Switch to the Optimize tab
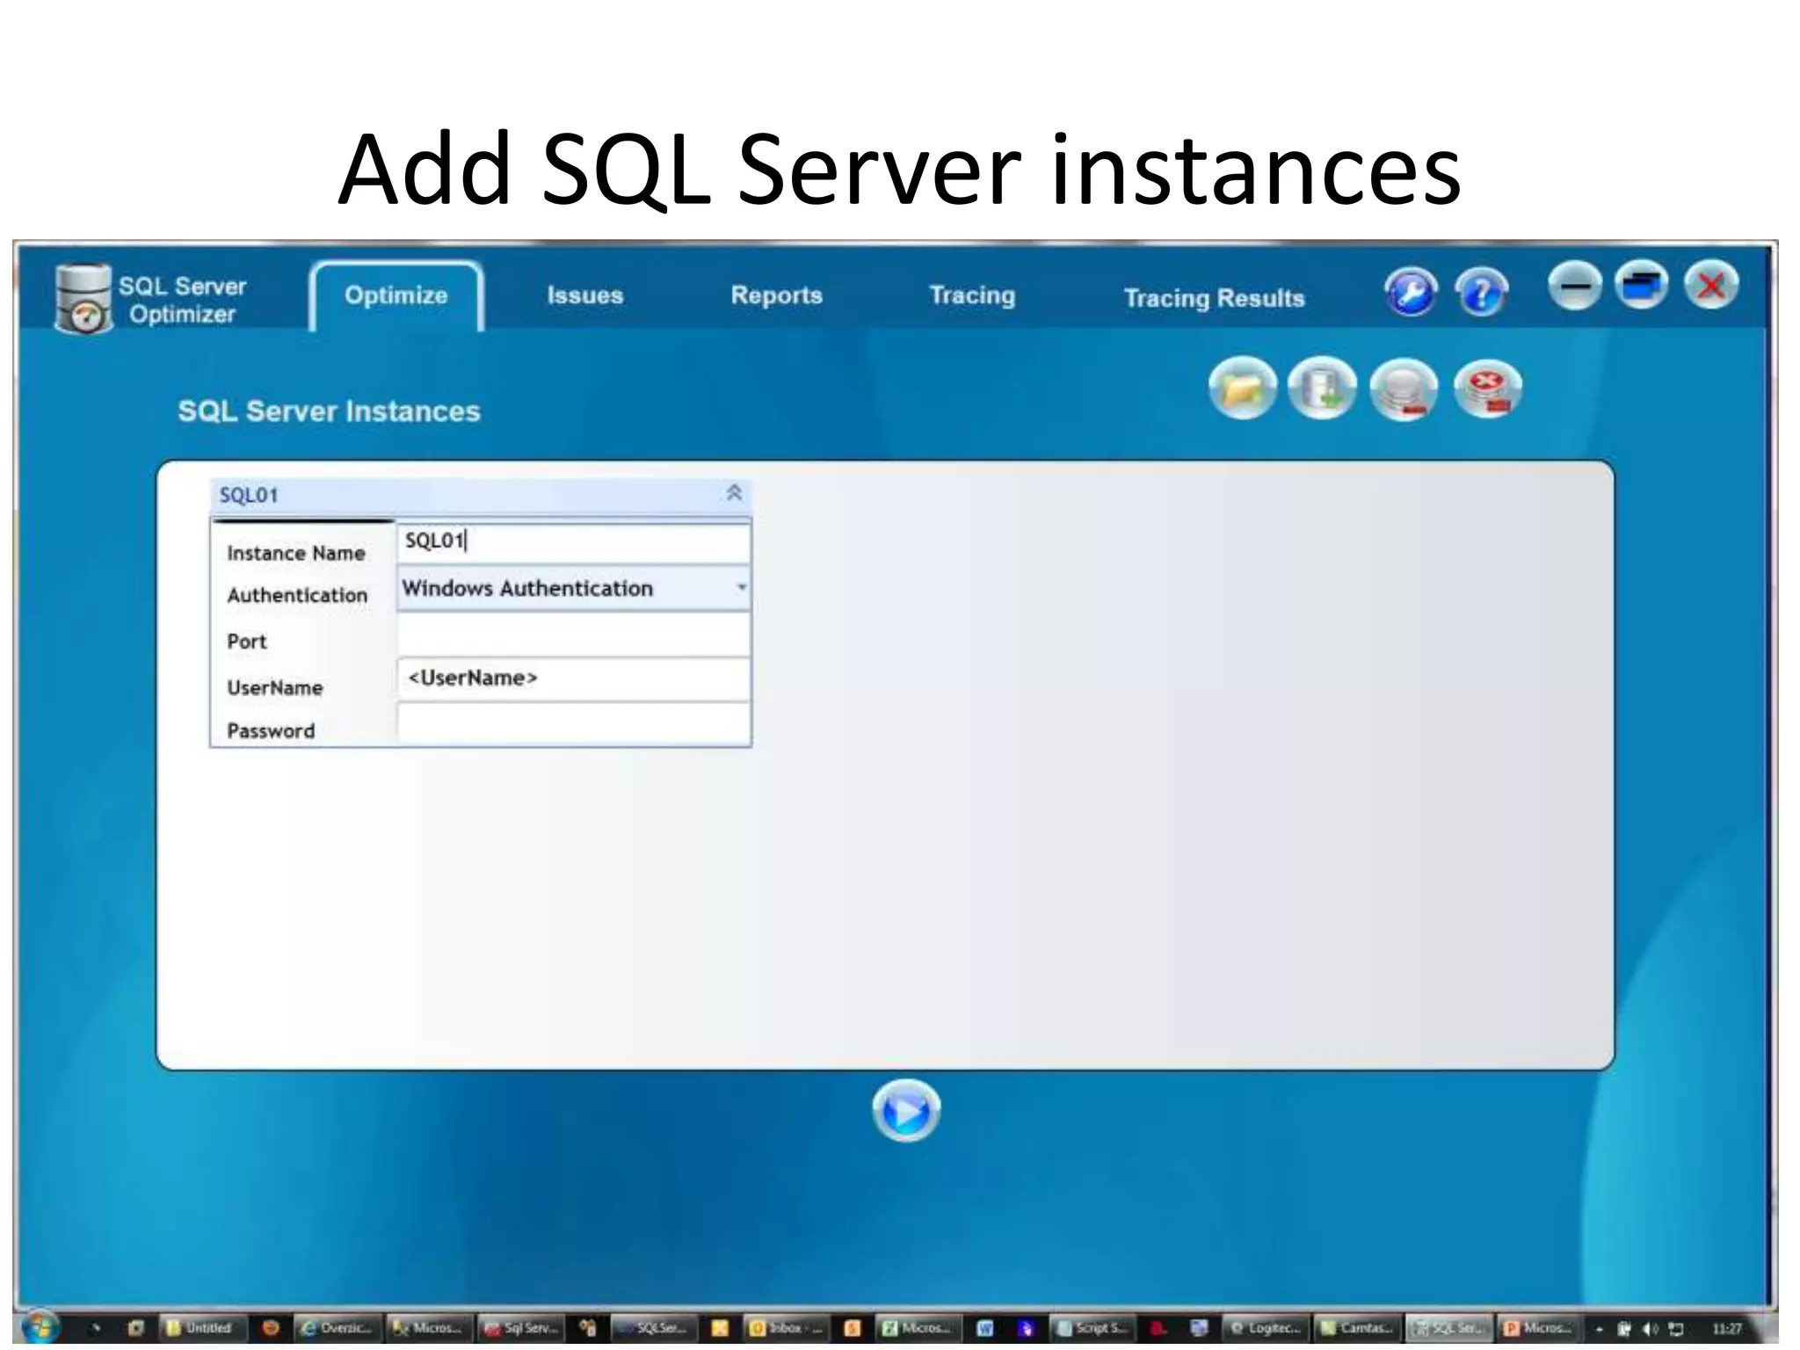 point(396,296)
